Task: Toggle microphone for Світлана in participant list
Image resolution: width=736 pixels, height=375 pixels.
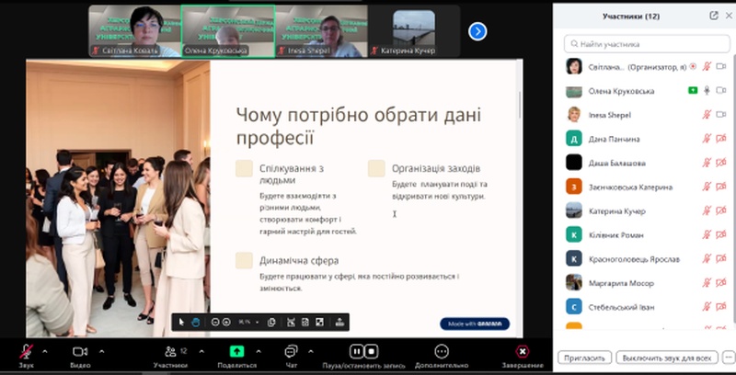Action: point(707,66)
